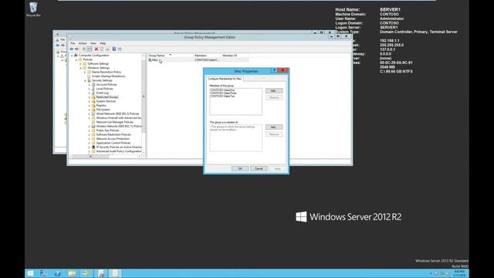Click the Properties icon beside the red X

pyautogui.click(x=102, y=49)
